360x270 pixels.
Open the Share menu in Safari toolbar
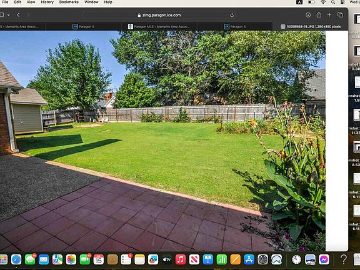319,15
